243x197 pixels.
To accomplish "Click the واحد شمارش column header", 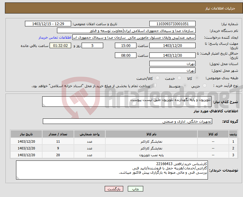I will [90, 134].
